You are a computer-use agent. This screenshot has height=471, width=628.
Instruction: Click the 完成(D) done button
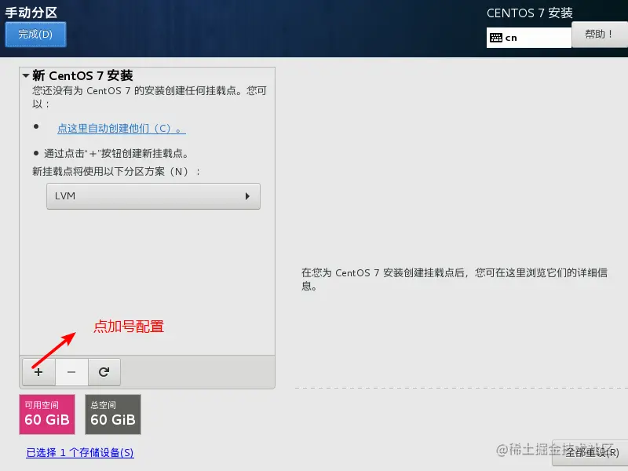point(35,35)
